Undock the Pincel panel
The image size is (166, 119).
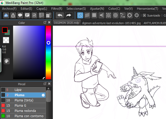(x=45, y=84)
